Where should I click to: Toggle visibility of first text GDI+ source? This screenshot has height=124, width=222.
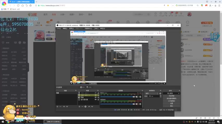point(95,93)
